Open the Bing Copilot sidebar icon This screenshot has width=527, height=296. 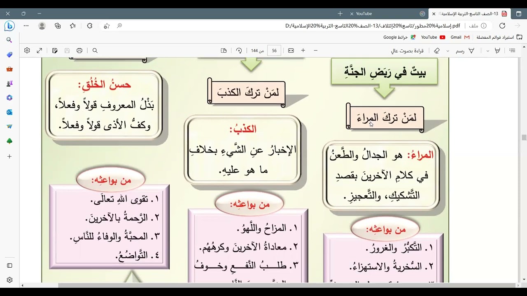(x=9, y=26)
